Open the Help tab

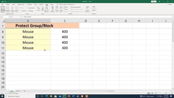(x=52, y=4)
